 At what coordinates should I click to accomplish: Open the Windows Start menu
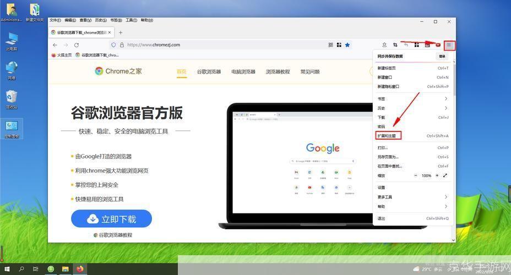click(7, 269)
